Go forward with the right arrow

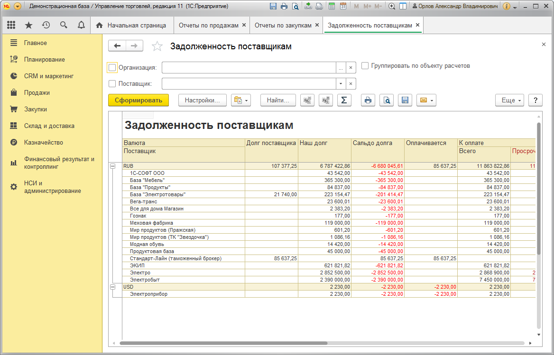point(134,46)
